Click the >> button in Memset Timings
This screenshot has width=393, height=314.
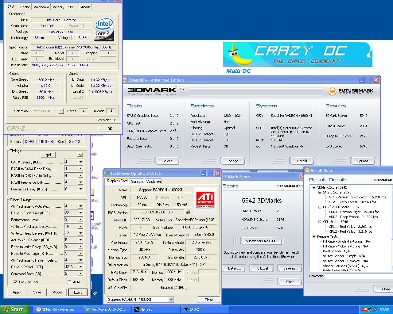(x=80, y=155)
